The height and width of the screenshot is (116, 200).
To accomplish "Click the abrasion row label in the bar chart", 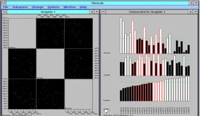I will [107, 53].
